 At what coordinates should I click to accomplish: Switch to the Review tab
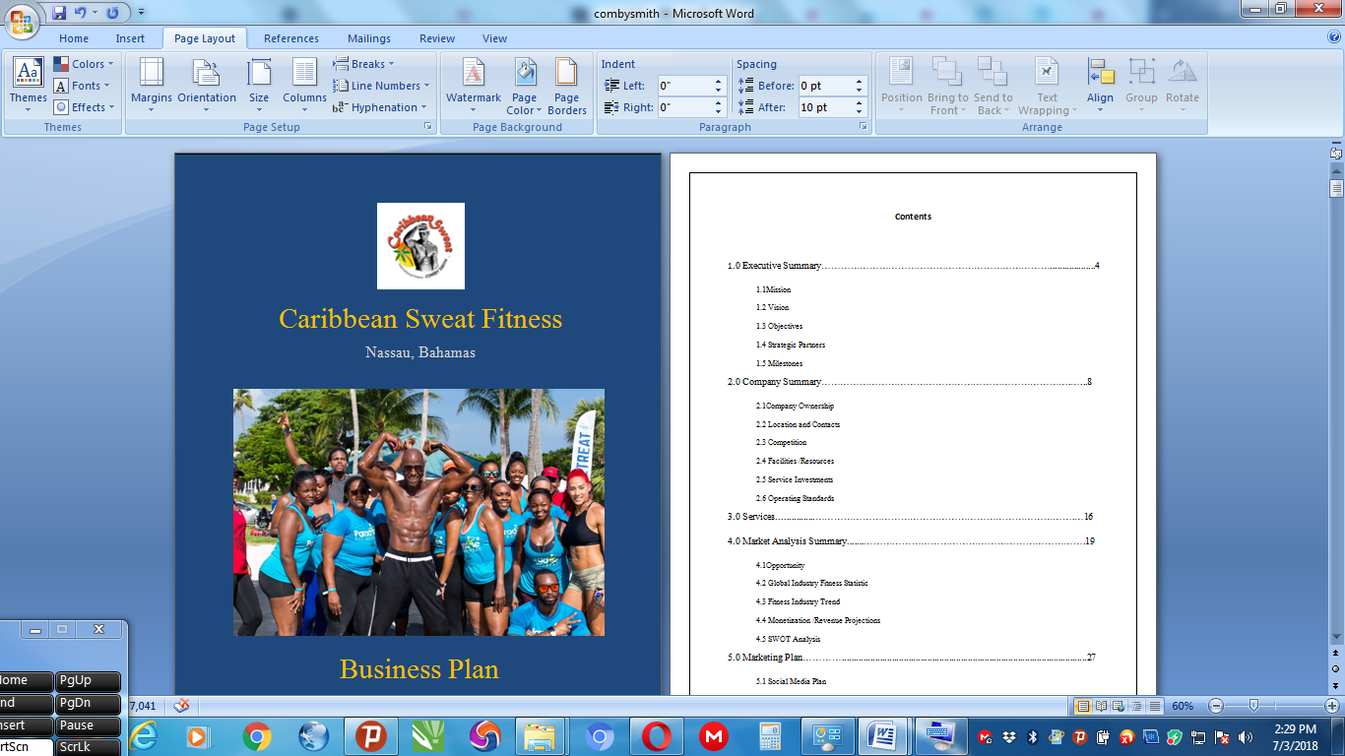pyautogui.click(x=437, y=38)
